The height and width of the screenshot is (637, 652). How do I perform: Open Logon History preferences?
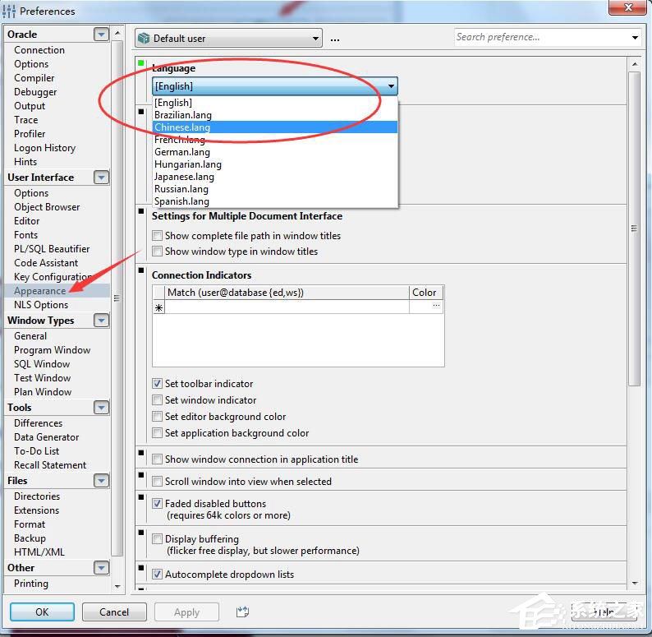(45, 147)
